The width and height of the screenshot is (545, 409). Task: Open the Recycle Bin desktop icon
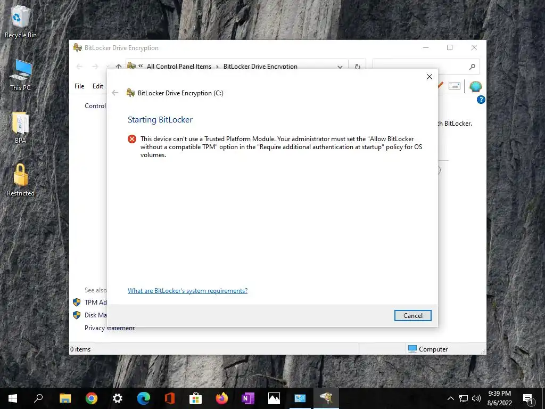[x=21, y=21]
